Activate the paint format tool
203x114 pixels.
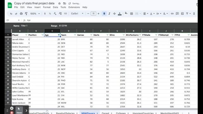click(26, 14)
